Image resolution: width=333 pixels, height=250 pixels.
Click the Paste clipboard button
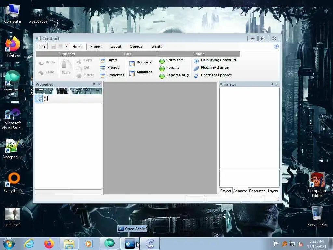click(x=66, y=67)
